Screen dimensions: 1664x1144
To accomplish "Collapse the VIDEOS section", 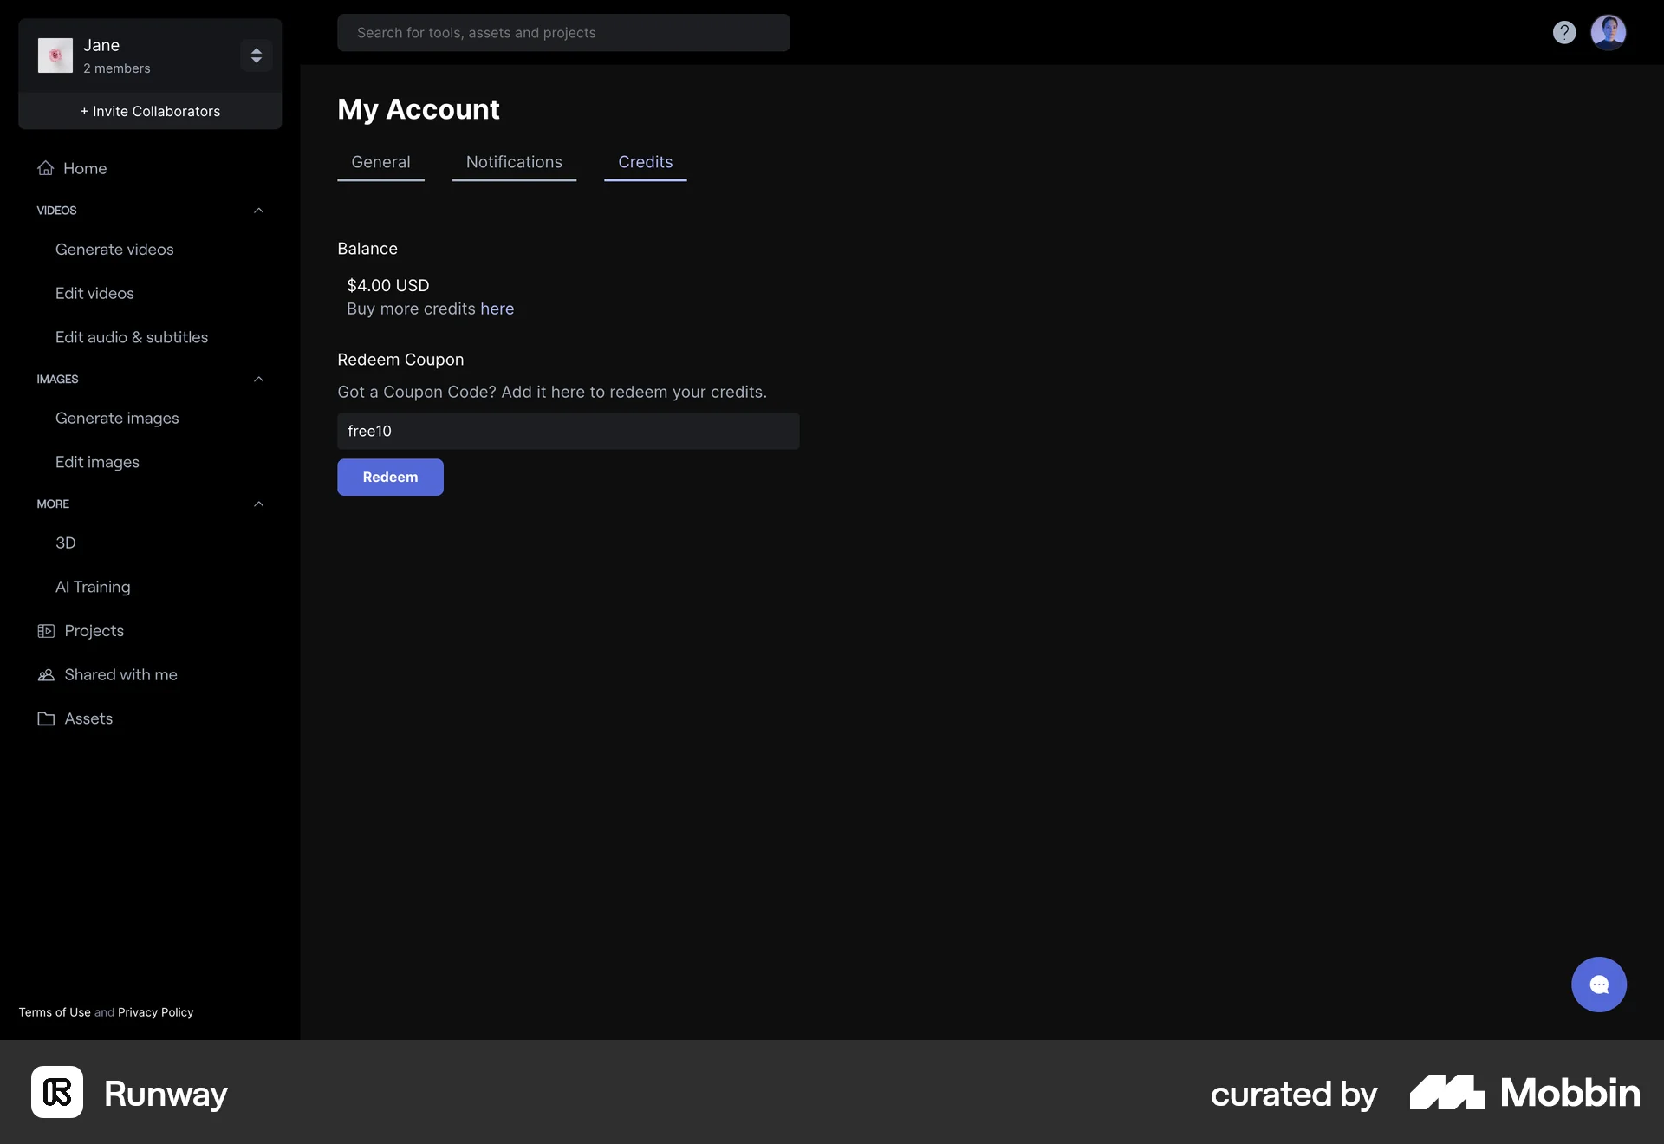I will click(x=258, y=211).
